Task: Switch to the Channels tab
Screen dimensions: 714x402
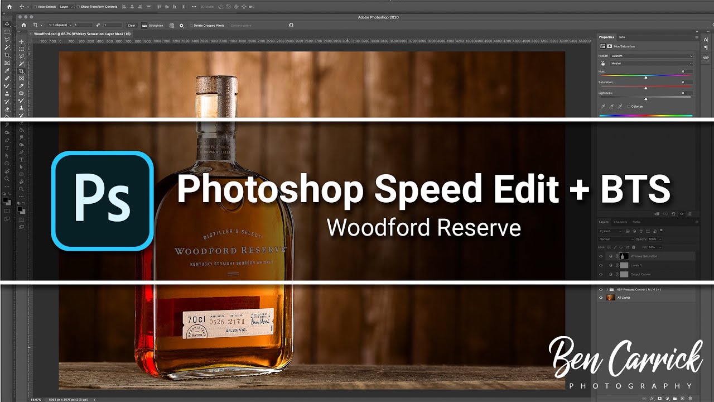Action: pos(620,222)
